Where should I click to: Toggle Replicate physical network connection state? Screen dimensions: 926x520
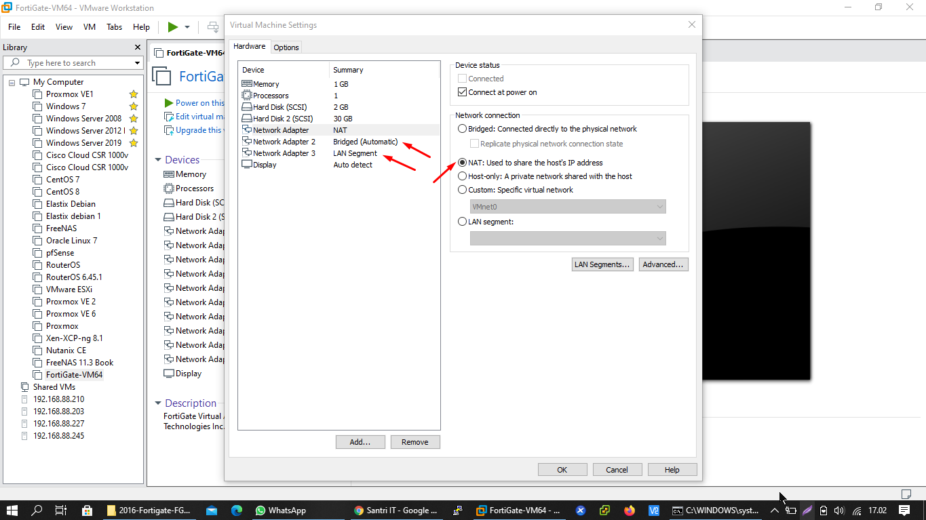pos(475,144)
